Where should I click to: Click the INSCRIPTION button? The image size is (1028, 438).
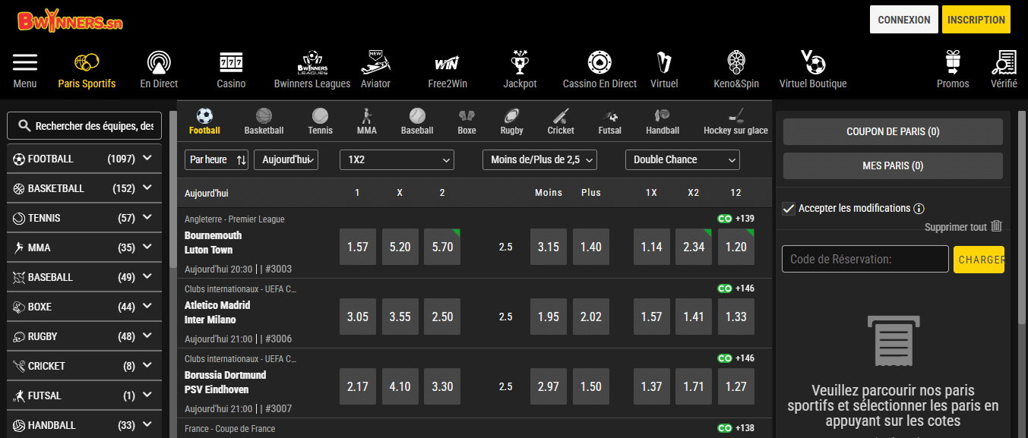[x=976, y=20]
